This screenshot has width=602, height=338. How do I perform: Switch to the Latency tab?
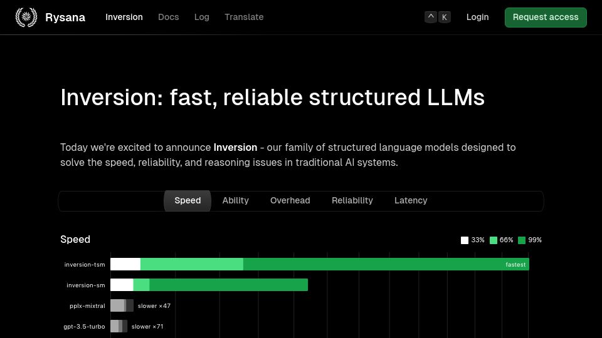411,200
